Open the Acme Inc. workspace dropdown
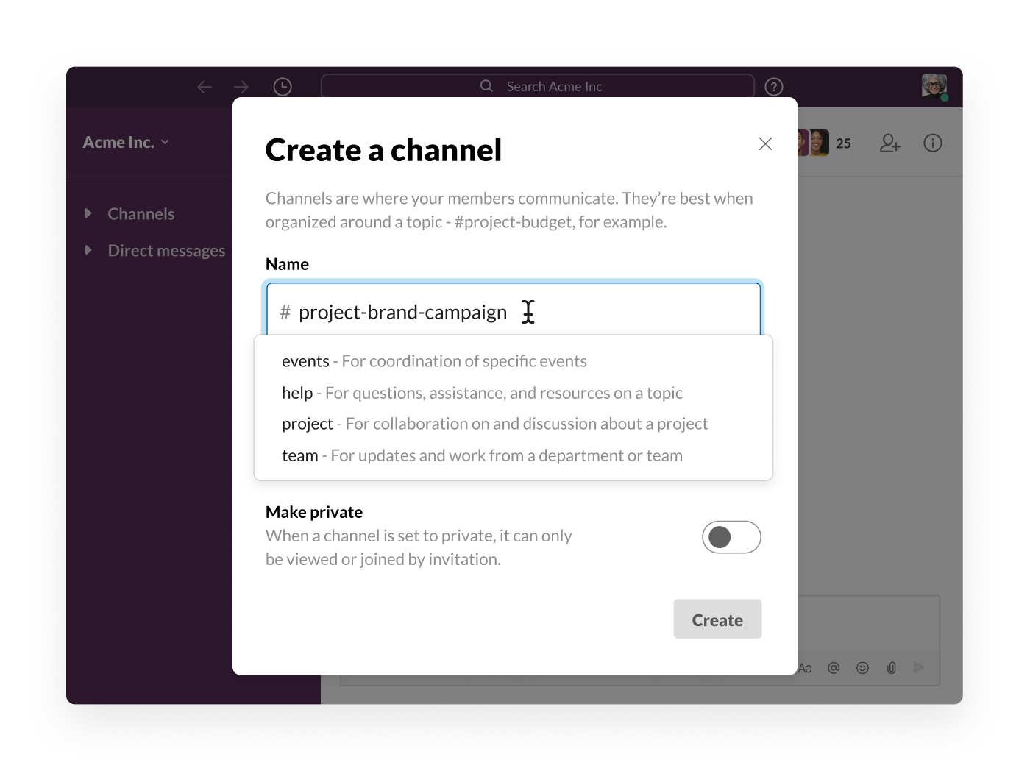Screen dimensions: 1030x771 click(x=126, y=142)
